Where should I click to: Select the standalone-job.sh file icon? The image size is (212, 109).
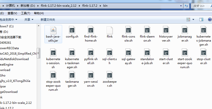click(x=147, y=53)
